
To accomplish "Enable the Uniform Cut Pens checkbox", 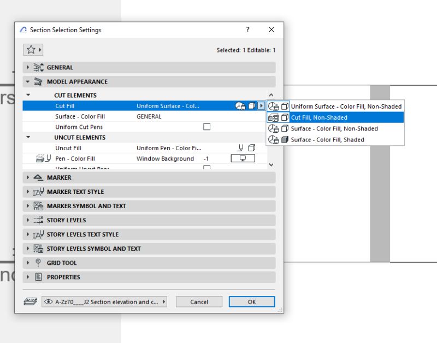I will (x=206, y=127).
